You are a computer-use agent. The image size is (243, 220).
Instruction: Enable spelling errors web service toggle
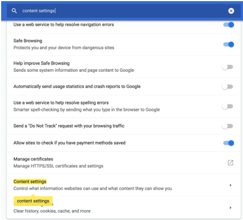point(227,107)
